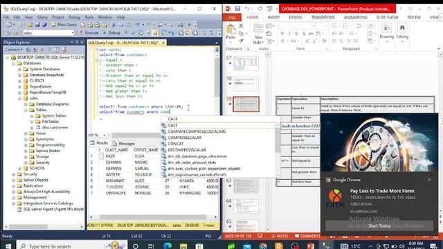The image size is (443, 249).
Task: Open the Tools menu in SSMS
Action: [x=89, y=17]
